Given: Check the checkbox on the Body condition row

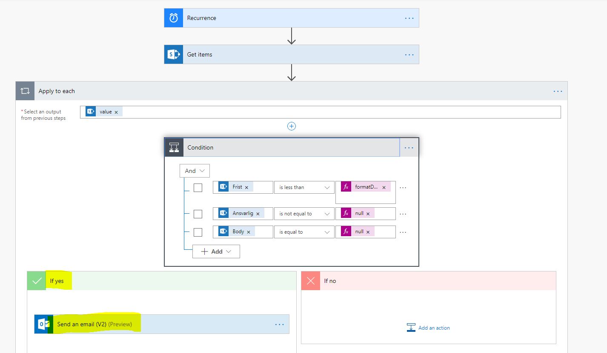Looking at the screenshot, I should point(198,232).
